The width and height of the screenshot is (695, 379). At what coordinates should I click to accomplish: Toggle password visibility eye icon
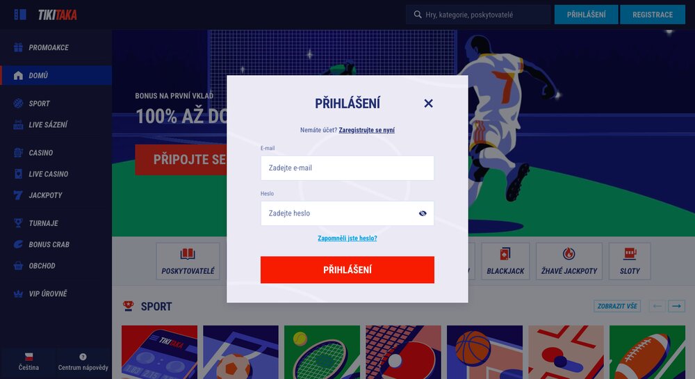(423, 213)
